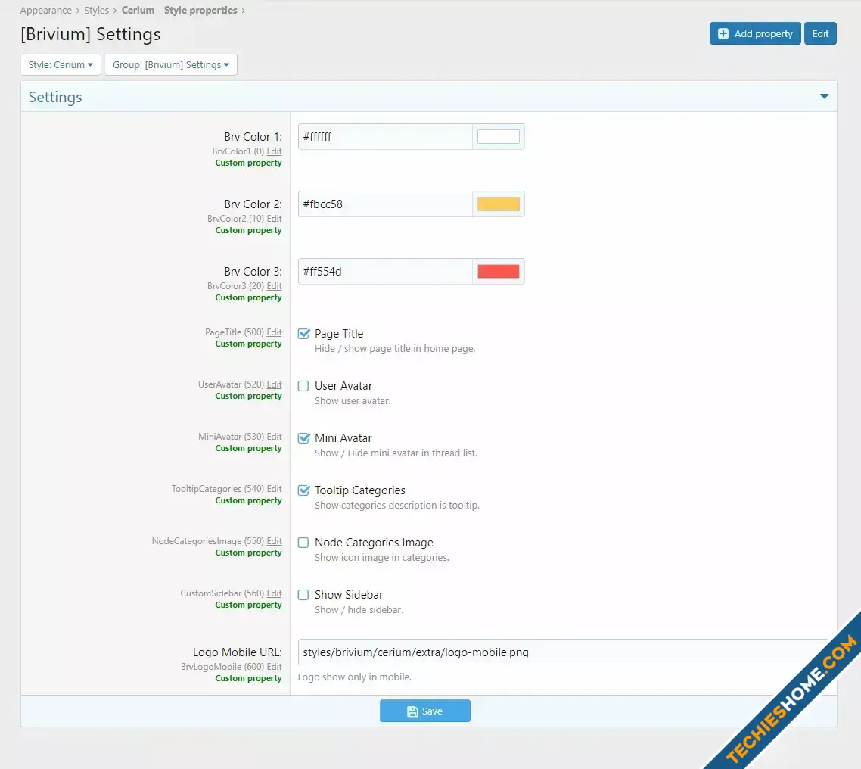Click the Brv Color 1 hex field
Screen dimensions: 861x769
385,137
